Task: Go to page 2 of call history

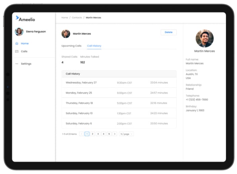Action: (93, 134)
